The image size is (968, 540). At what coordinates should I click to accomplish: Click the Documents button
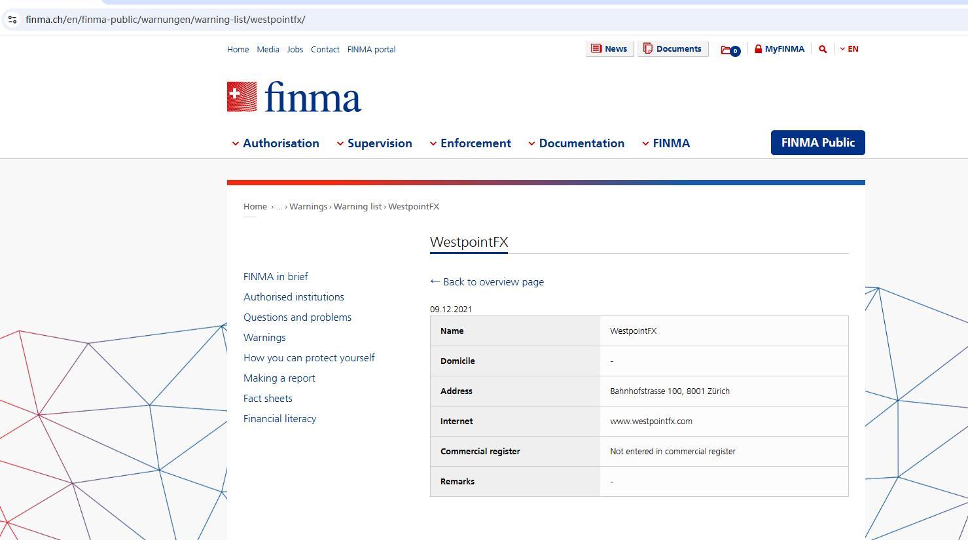pos(673,49)
